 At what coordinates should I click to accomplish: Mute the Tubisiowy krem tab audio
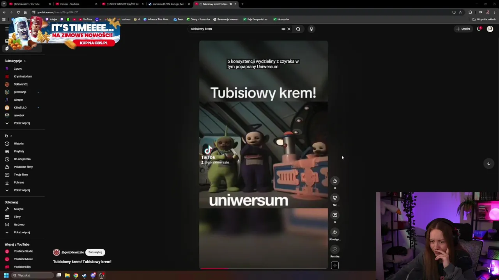click(x=230, y=4)
